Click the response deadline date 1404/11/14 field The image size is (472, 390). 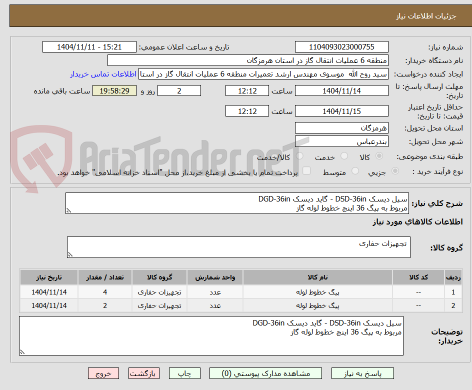(x=341, y=90)
